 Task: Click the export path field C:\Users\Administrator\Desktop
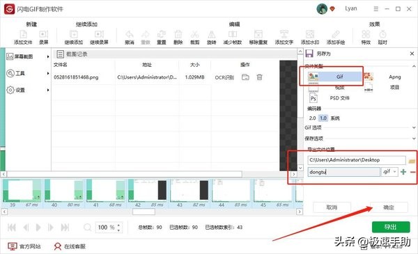357,160
